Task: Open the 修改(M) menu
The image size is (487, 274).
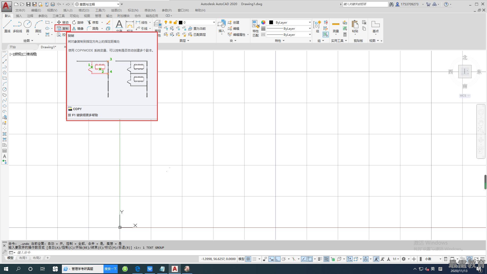Action: point(150,10)
